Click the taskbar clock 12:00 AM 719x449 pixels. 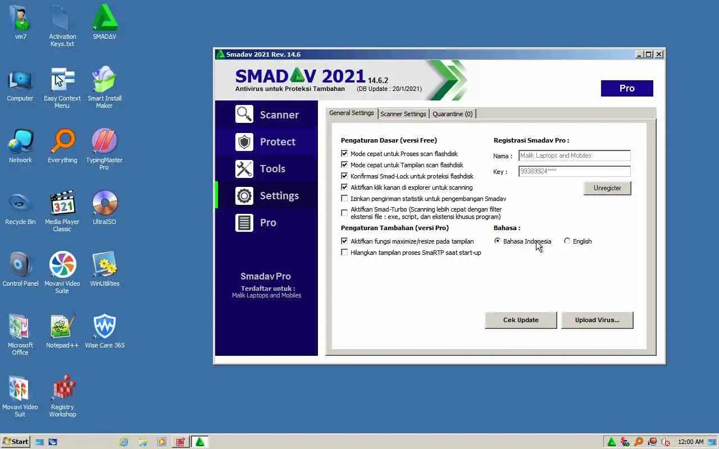pos(690,442)
